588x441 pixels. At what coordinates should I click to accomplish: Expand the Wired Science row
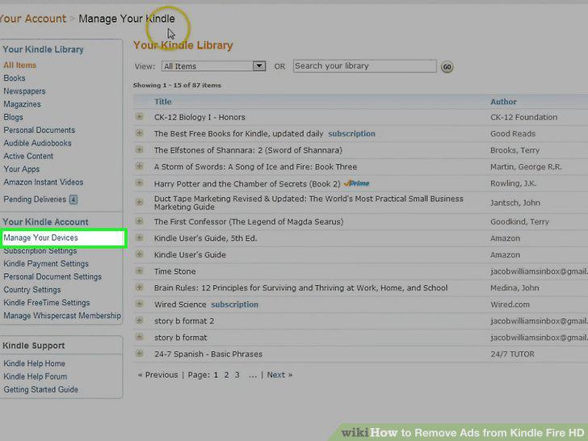(139, 304)
